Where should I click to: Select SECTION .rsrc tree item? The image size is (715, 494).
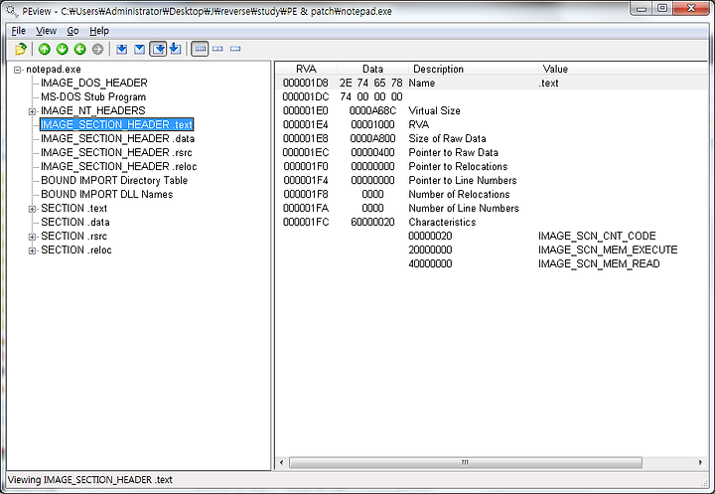tap(73, 236)
